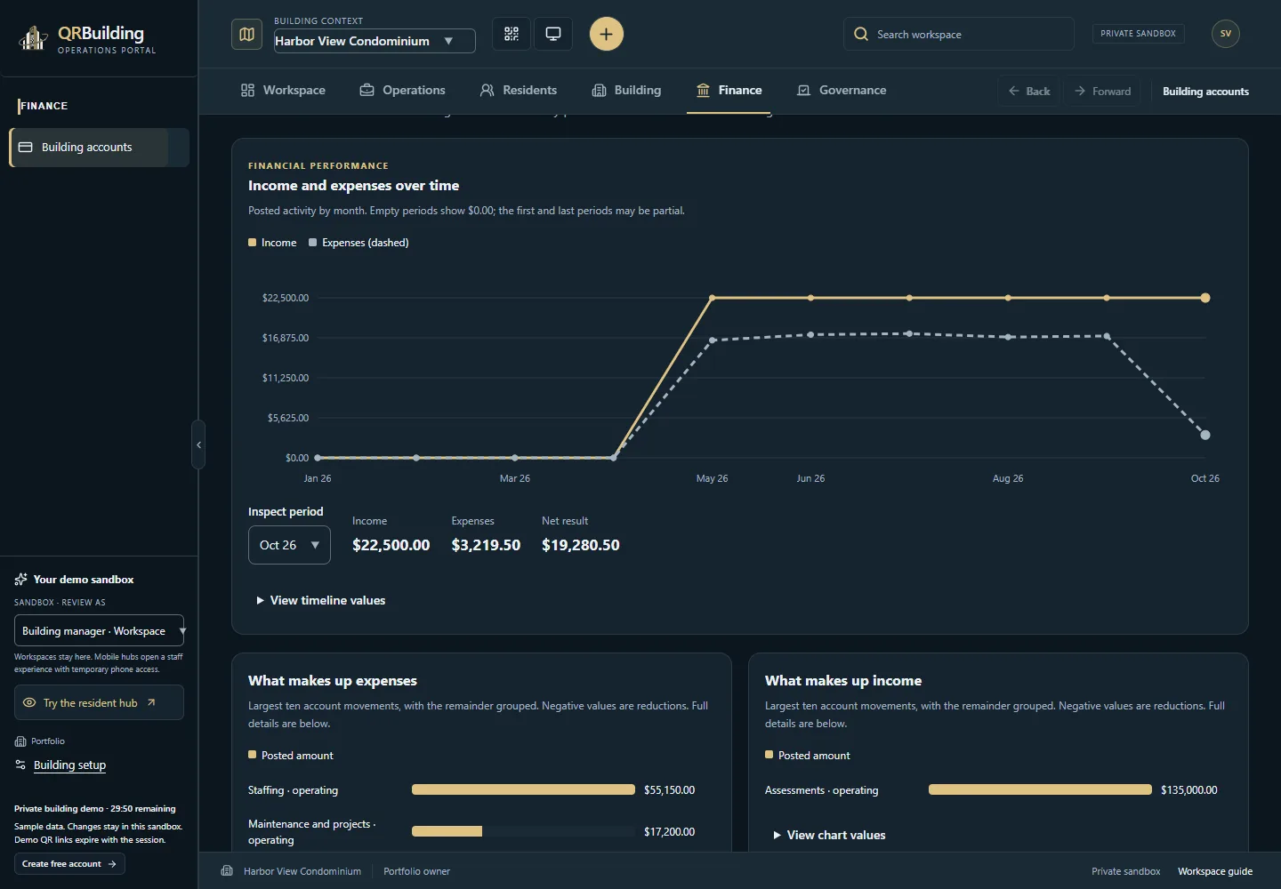This screenshot has height=889, width=1281.
Task: Expand View timeline values
Action: tap(321, 601)
